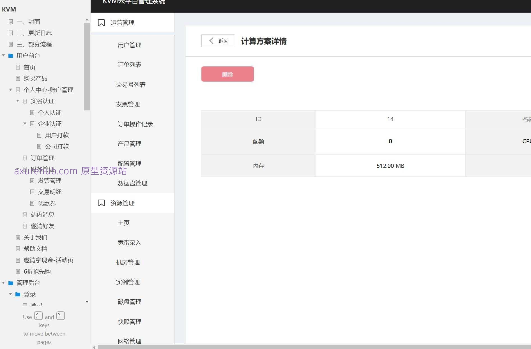The image size is (531, 349).
Task: Click the page icon next to 购买产品
Action: point(18,78)
